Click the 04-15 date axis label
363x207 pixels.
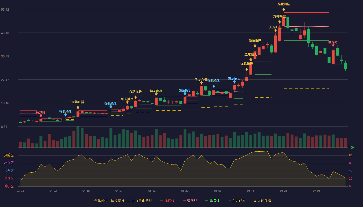click(86, 191)
